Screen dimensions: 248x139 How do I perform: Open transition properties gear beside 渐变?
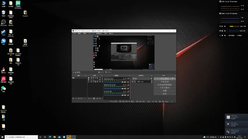pyautogui.click(x=151, y=78)
